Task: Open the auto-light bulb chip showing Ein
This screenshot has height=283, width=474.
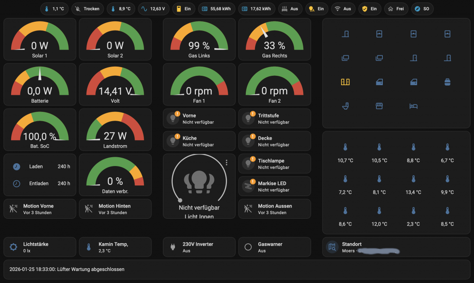Action: (x=317, y=9)
